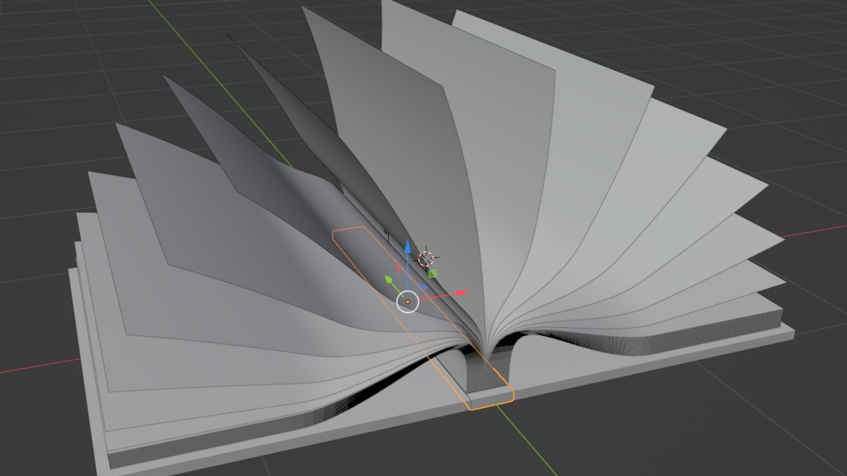Click the orange origin dot of selected object
Viewport: 847px width, 476px height.
click(x=408, y=302)
